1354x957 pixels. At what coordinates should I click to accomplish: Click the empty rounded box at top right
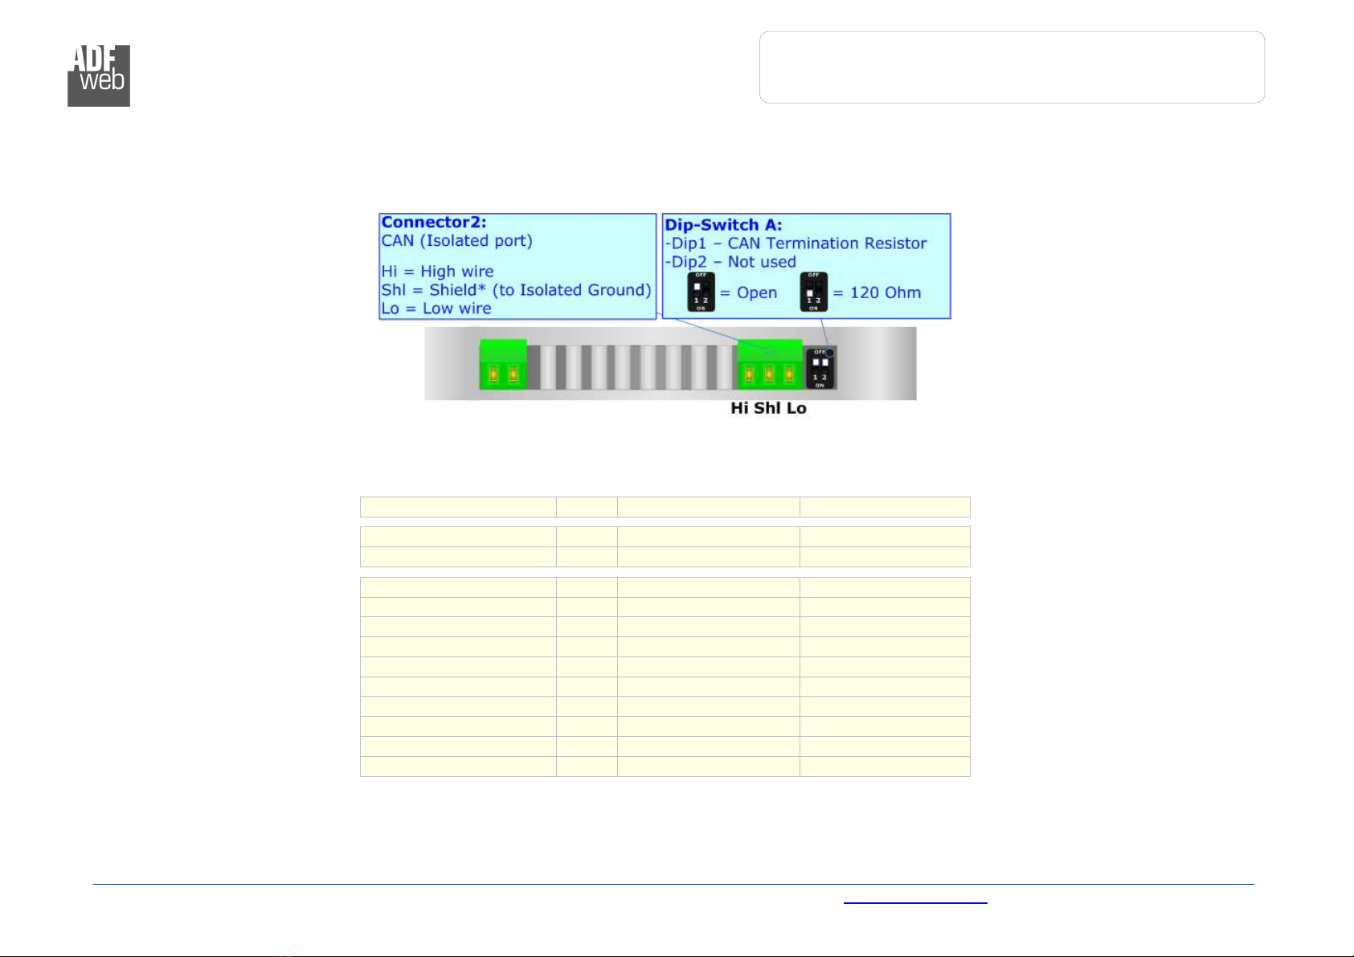(x=1012, y=67)
